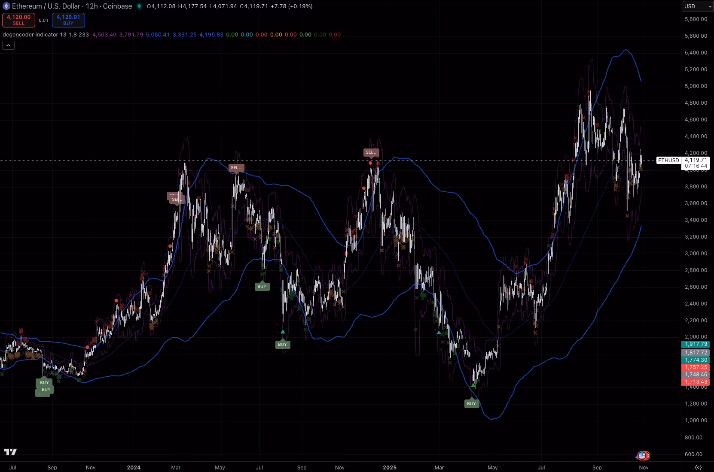Screen dimensions: 714x472
Task: Open the USD currency dropdown
Action: click(x=697, y=6)
